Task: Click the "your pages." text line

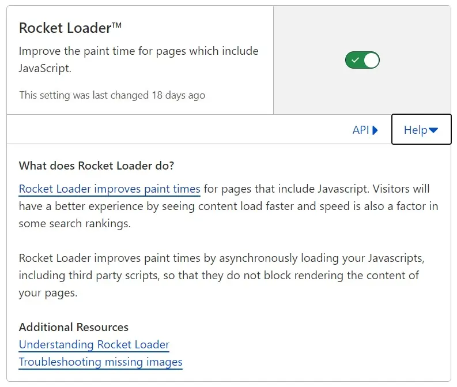Action: coord(48,292)
